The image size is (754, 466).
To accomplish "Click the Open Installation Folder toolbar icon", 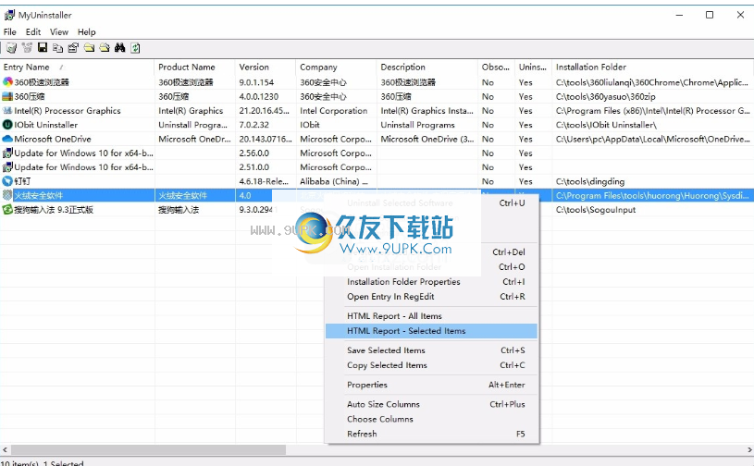I will coord(89,47).
